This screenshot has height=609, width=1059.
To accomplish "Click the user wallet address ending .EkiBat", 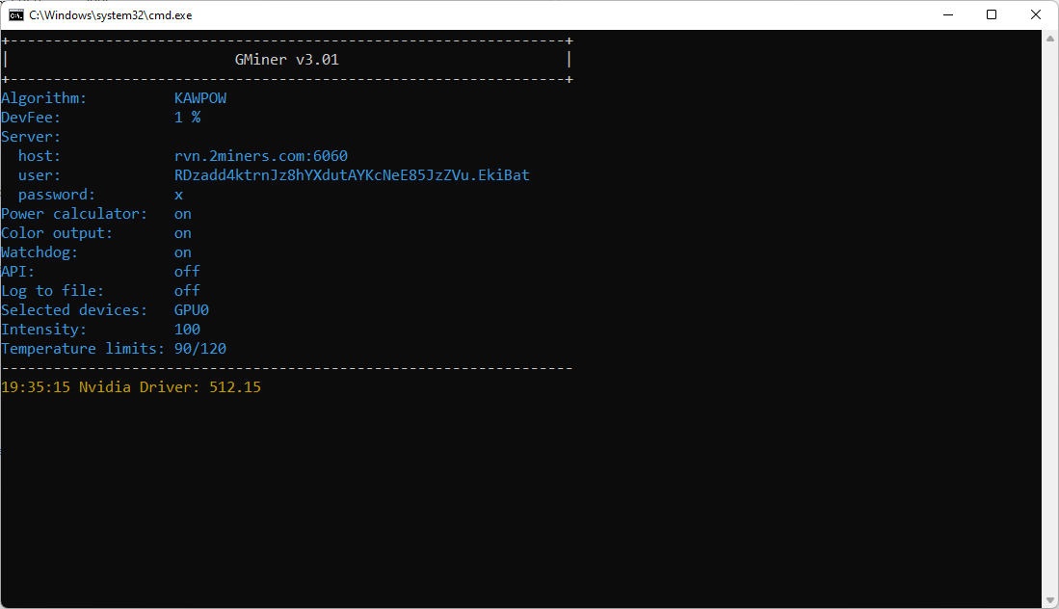I will click(352, 174).
